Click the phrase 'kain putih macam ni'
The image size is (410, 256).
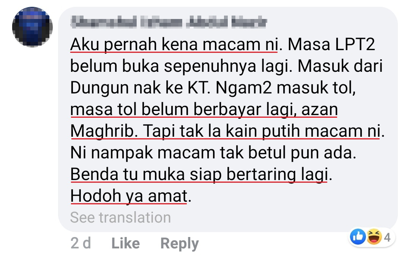pos(303,131)
